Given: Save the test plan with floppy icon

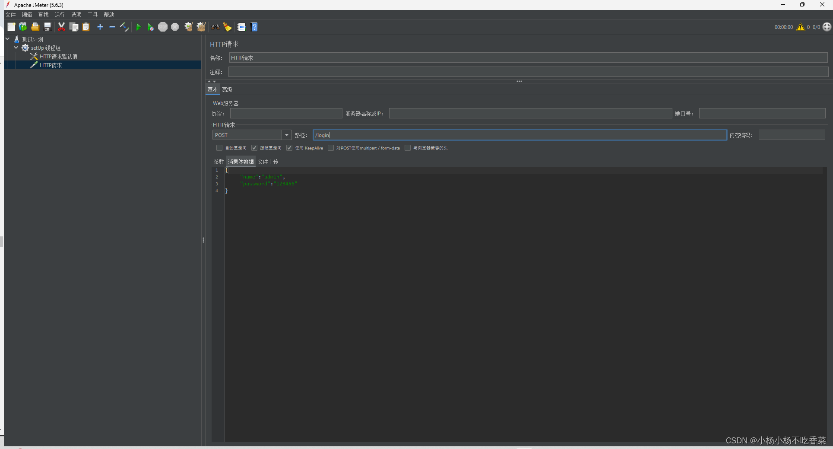Looking at the screenshot, I should click(x=48, y=27).
